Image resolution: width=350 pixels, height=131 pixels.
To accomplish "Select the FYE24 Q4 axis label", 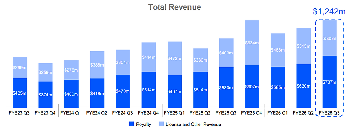I will click(149, 113).
